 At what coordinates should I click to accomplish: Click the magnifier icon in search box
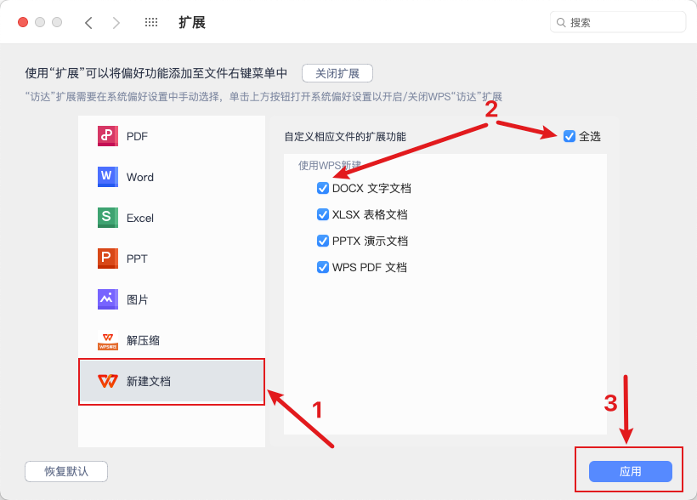(x=561, y=22)
